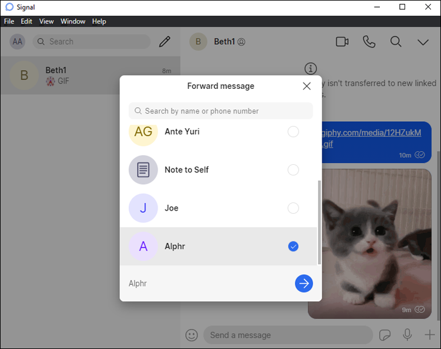The width and height of the screenshot is (441, 349).
Task: Click the compose new message pencil icon
Action: [x=165, y=42]
